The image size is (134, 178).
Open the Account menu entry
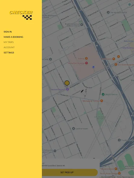[x=9, y=47]
